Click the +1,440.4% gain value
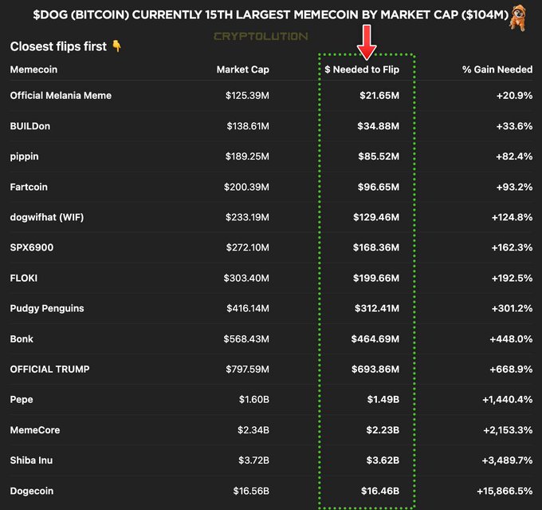 508,400
